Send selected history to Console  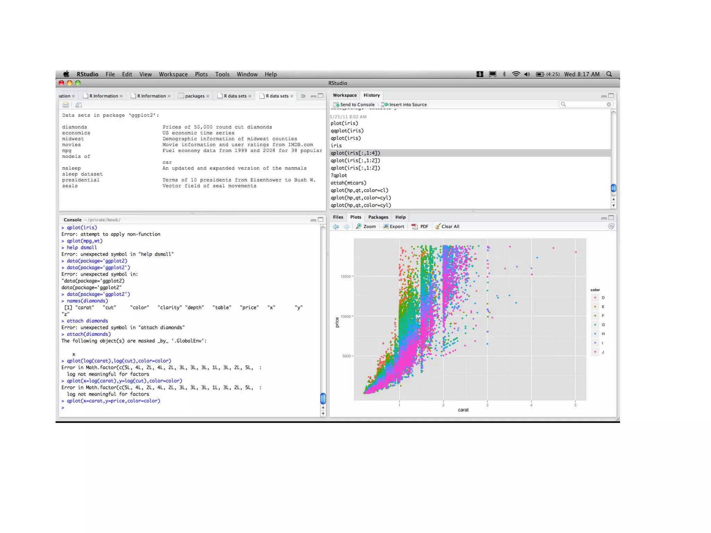[354, 104]
